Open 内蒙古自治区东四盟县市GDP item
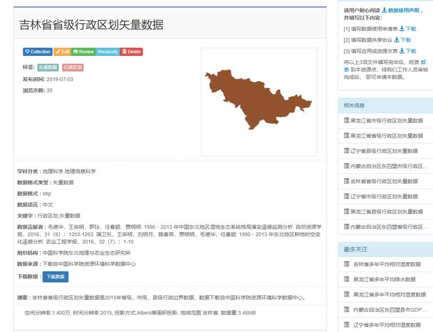 (x=391, y=310)
